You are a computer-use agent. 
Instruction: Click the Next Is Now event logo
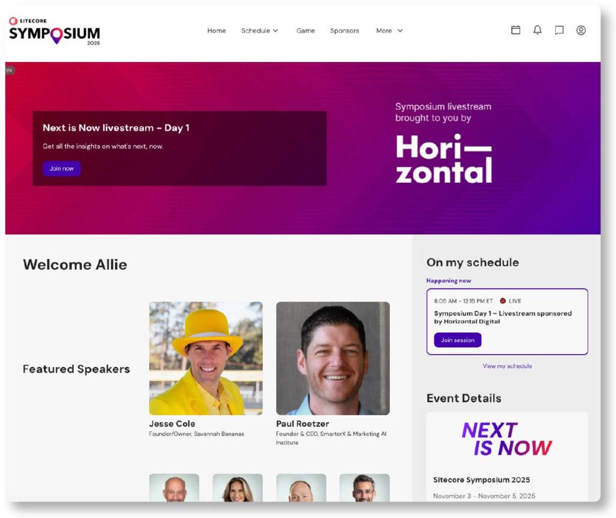click(x=507, y=439)
